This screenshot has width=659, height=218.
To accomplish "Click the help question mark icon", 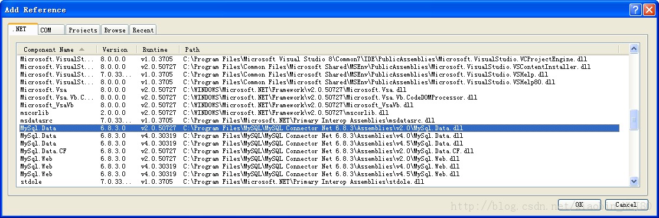I will (635, 9).
